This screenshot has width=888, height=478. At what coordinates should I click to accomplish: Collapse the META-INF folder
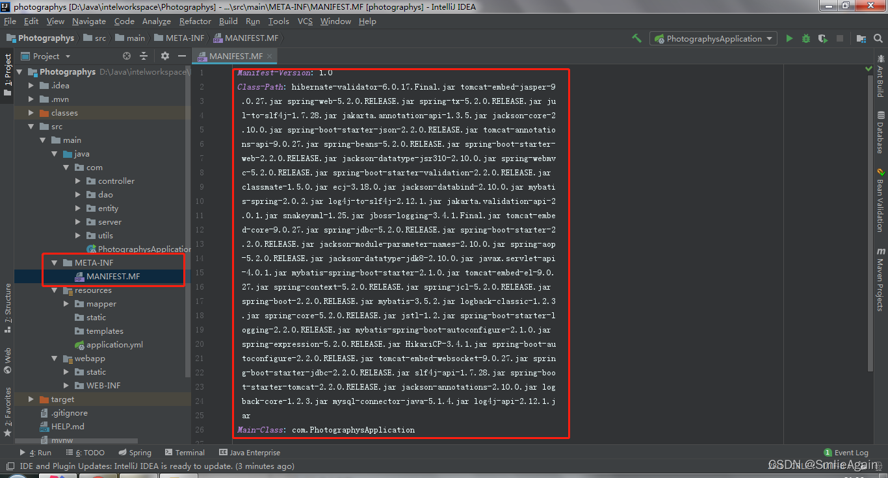[55, 263]
